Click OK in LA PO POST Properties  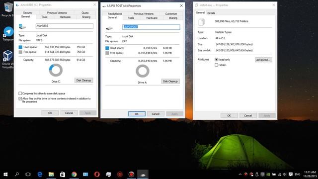(137, 114)
